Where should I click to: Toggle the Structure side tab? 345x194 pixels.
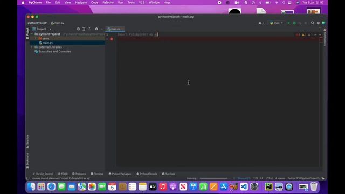pos(27,141)
